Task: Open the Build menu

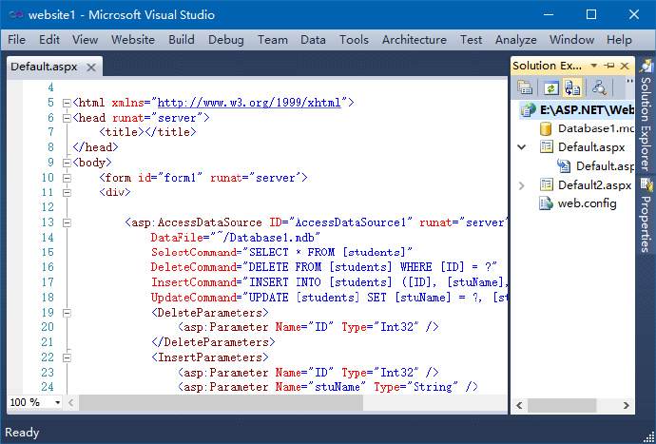Action: (182, 40)
